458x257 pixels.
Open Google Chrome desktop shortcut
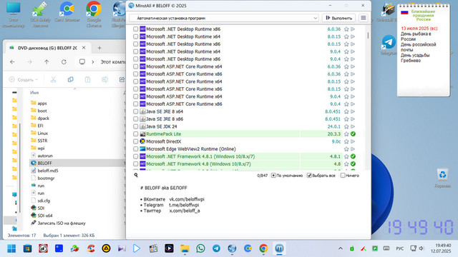pyautogui.click(x=94, y=14)
